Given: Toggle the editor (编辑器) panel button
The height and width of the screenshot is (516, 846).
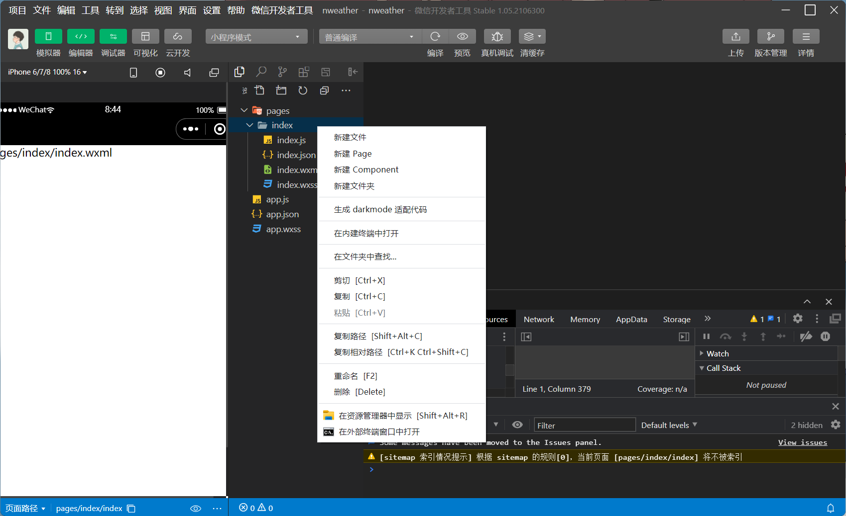Looking at the screenshot, I should click(x=81, y=36).
